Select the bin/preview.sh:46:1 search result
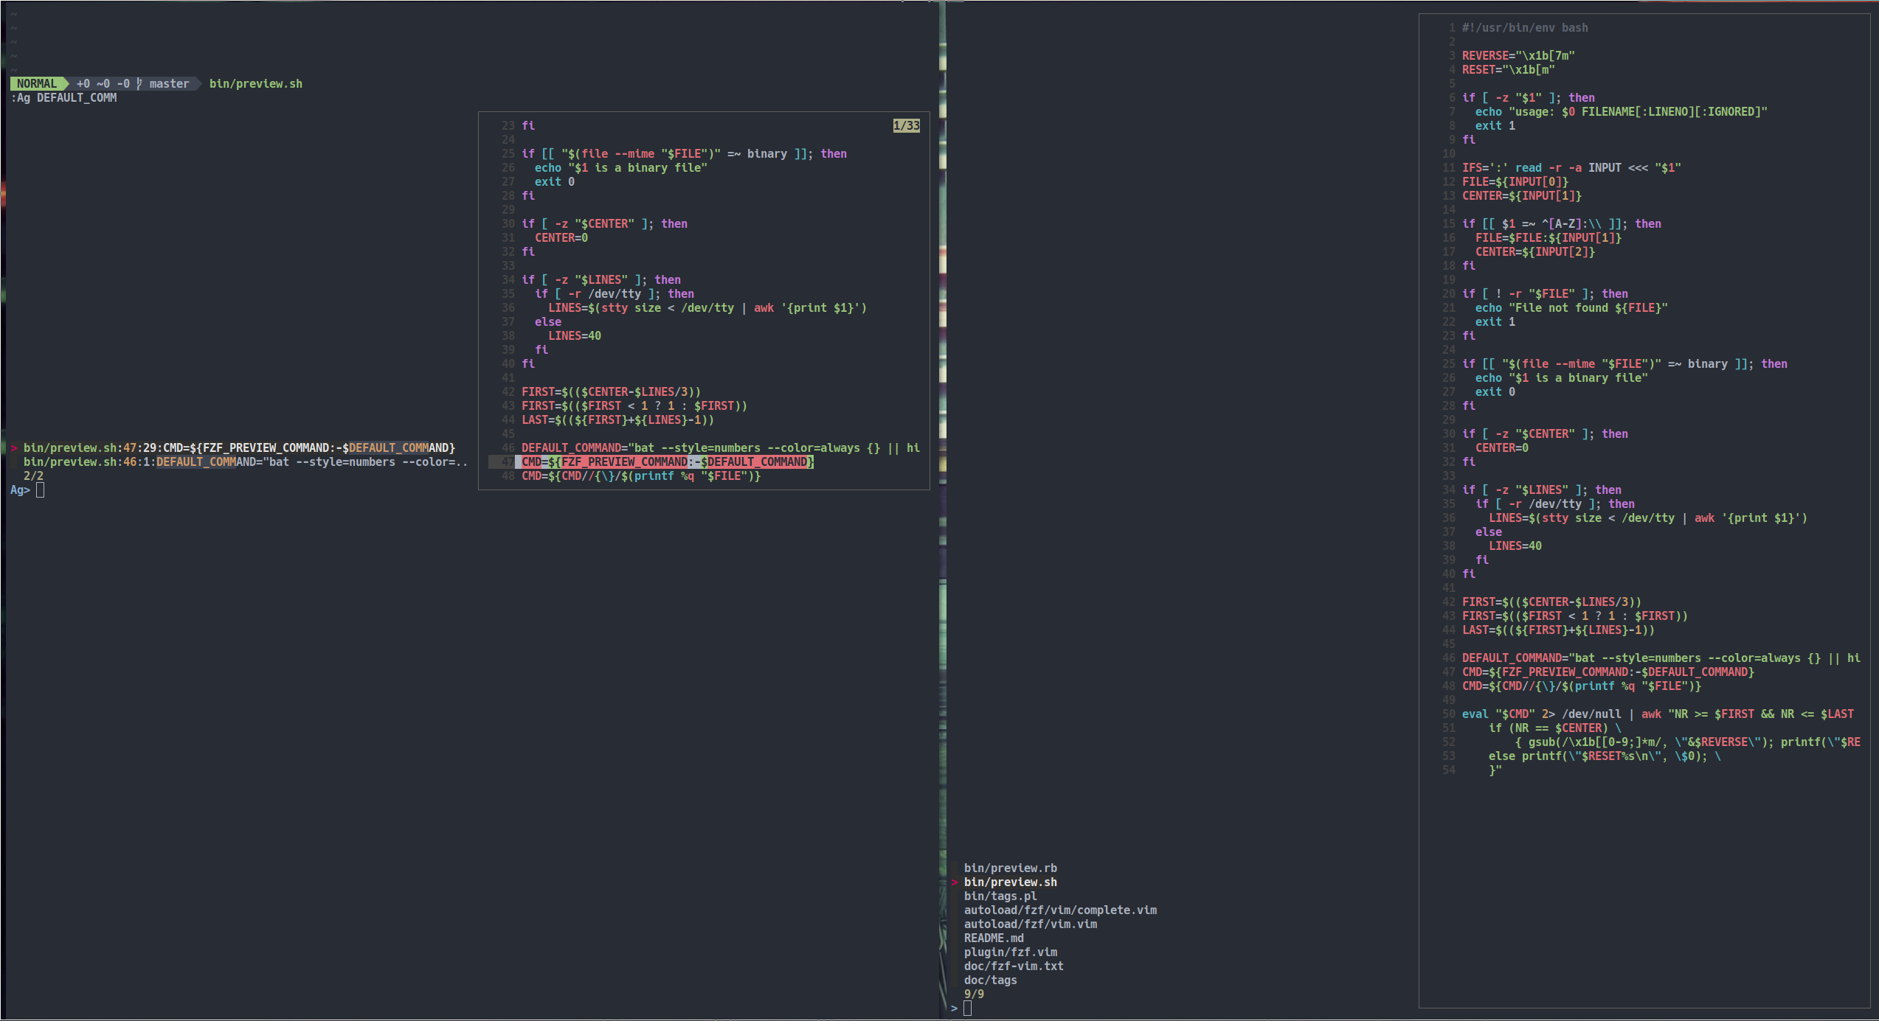1879x1021 pixels. point(243,462)
